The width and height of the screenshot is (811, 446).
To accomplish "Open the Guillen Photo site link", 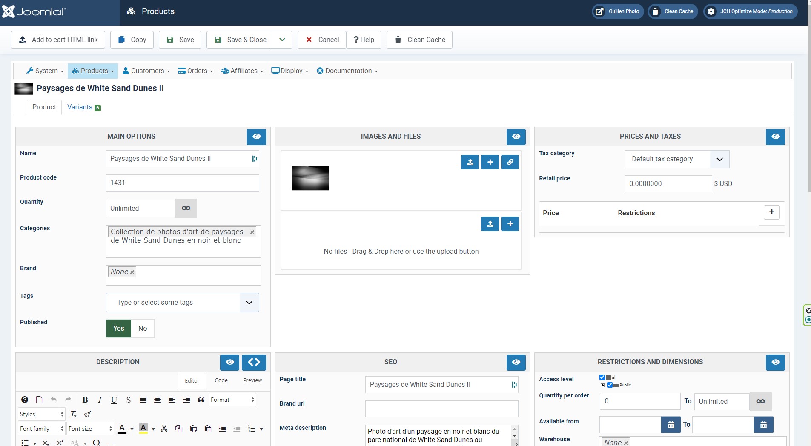I will pos(618,11).
